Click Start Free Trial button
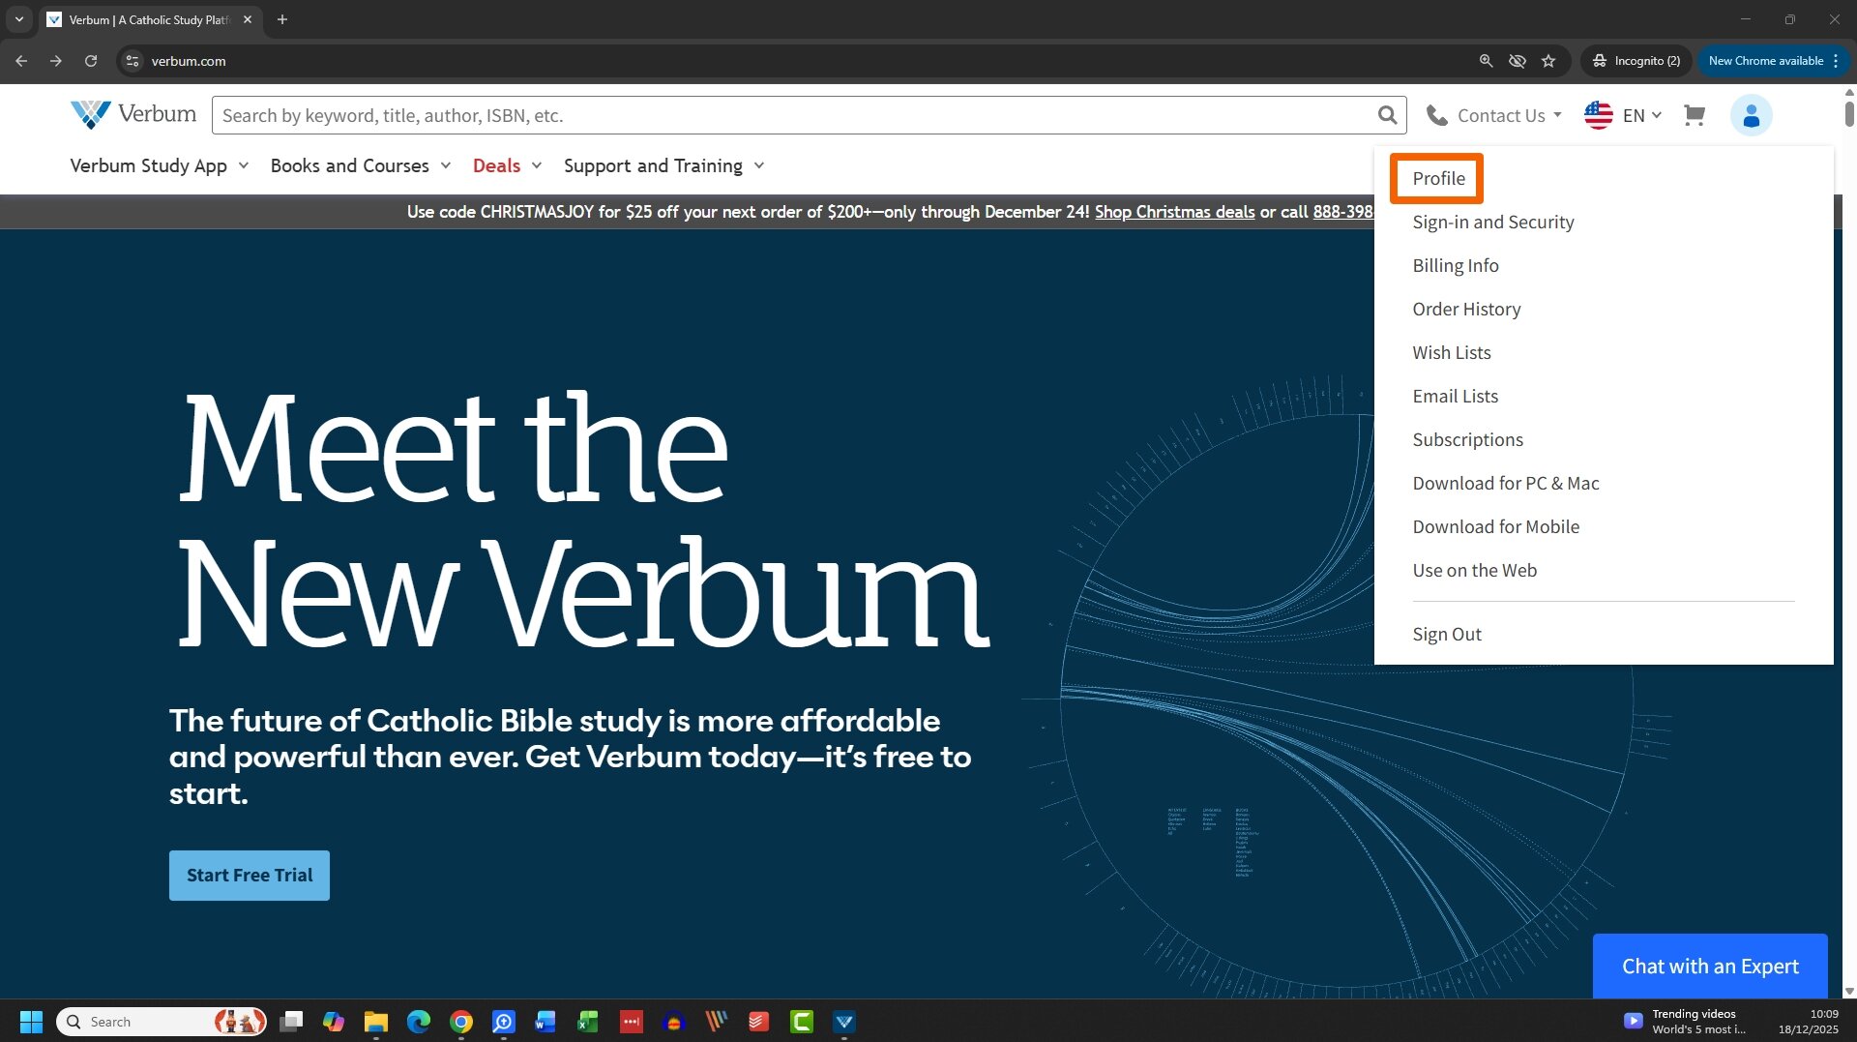1857x1042 pixels. [x=250, y=876]
